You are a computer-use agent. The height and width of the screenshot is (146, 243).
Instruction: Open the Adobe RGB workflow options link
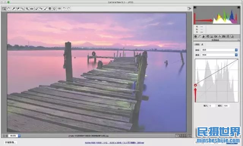point(114,143)
